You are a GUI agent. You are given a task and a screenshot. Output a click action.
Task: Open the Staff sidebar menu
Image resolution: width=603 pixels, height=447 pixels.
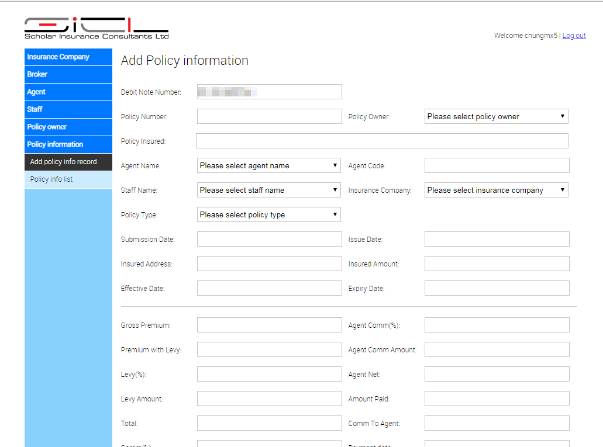[x=68, y=109]
